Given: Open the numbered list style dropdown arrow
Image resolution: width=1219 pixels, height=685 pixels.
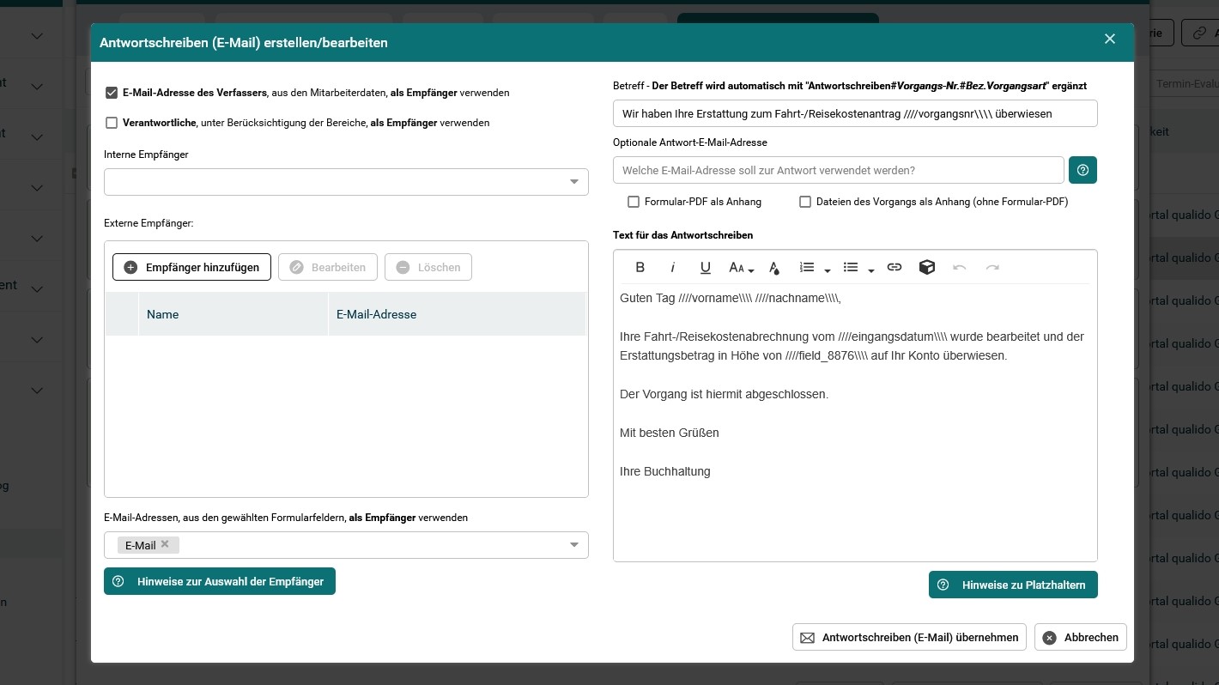Looking at the screenshot, I should pyautogui.click(x=828, y=270).
